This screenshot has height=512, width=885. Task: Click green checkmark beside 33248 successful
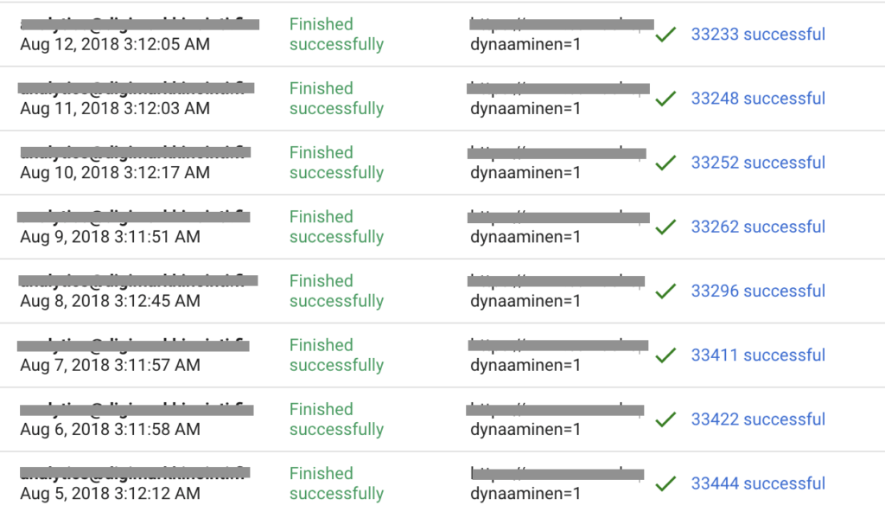pyautogui.click(x=666, y=99)
